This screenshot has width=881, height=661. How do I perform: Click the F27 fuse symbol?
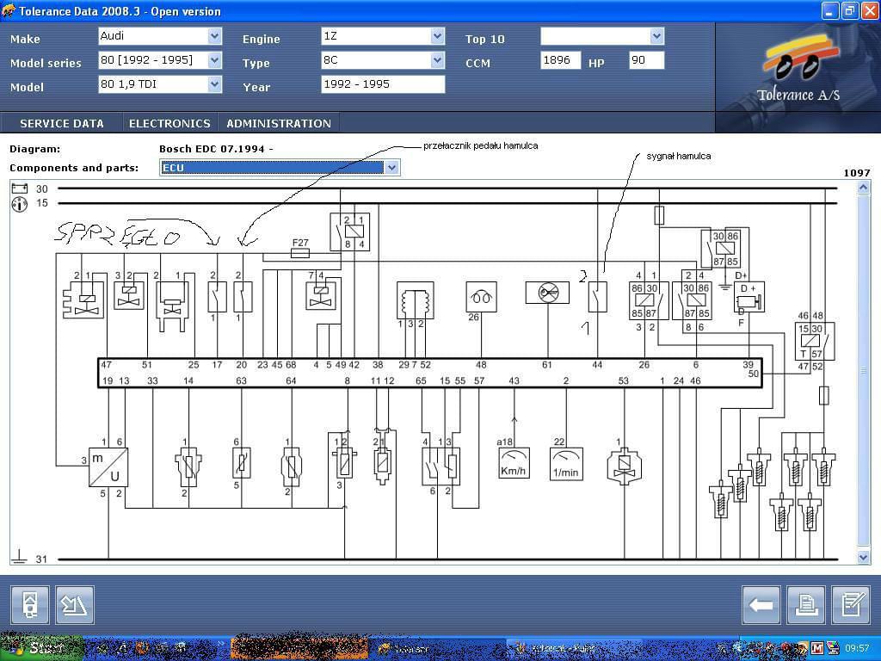point(300,254)
